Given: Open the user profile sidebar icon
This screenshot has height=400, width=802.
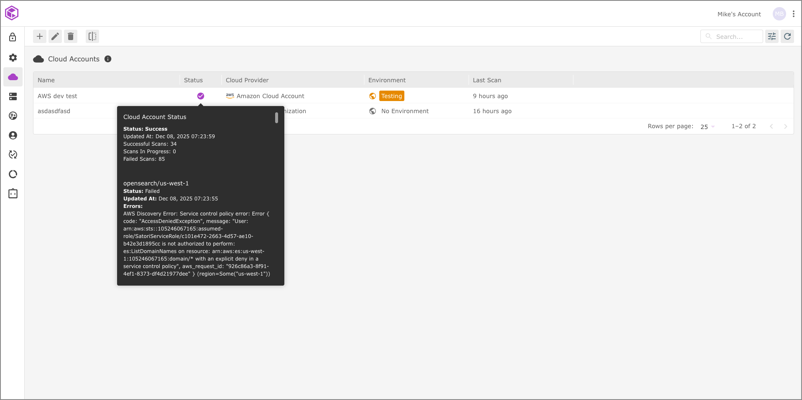Looking at the screenshot, I should [x=13, y=135].
